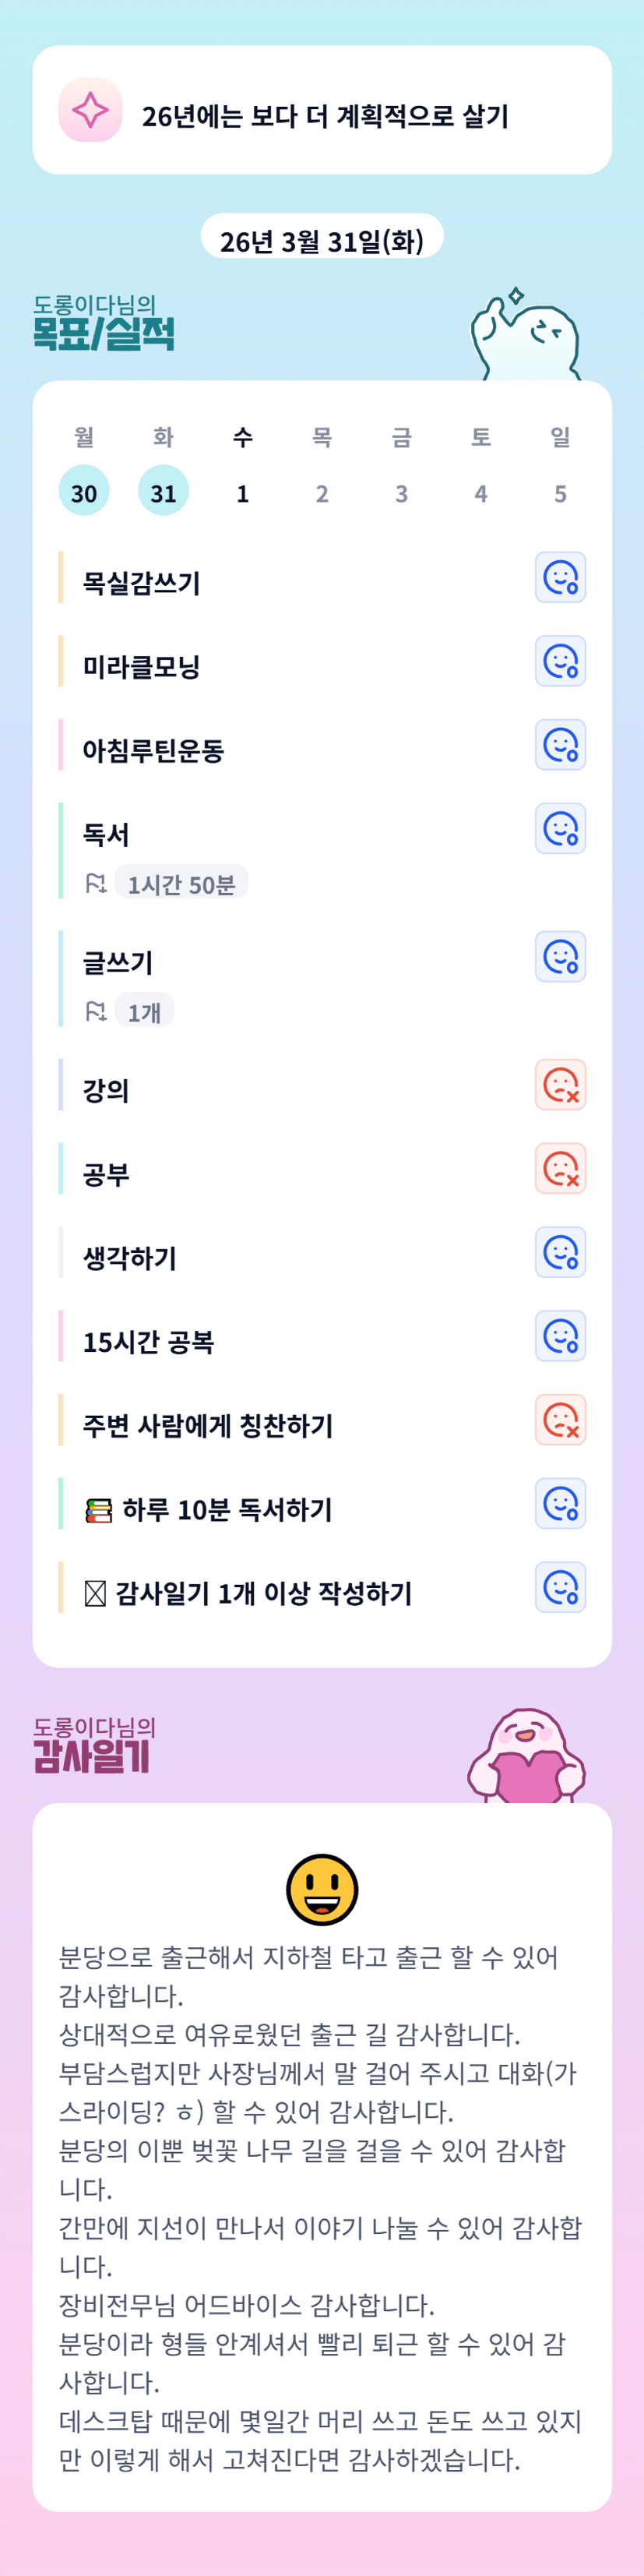Click the happy status icon for 목실감쓰기
The height and width of the screenshot is (2576, 644).
pyautogui.click(x=560, y=577)
